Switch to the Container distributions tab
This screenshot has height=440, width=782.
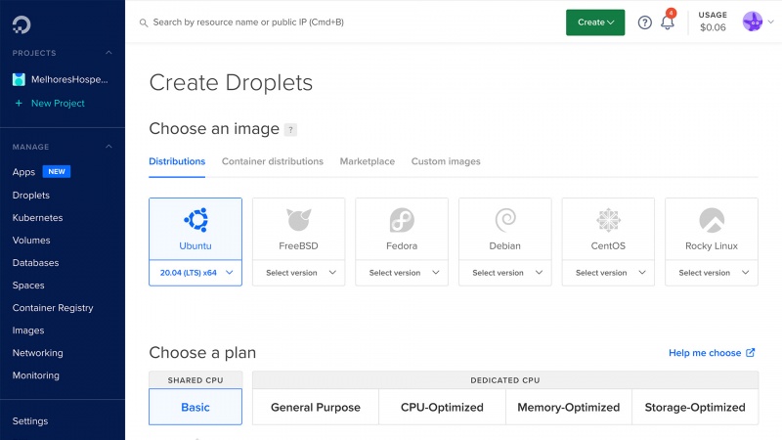pos(273,161)
